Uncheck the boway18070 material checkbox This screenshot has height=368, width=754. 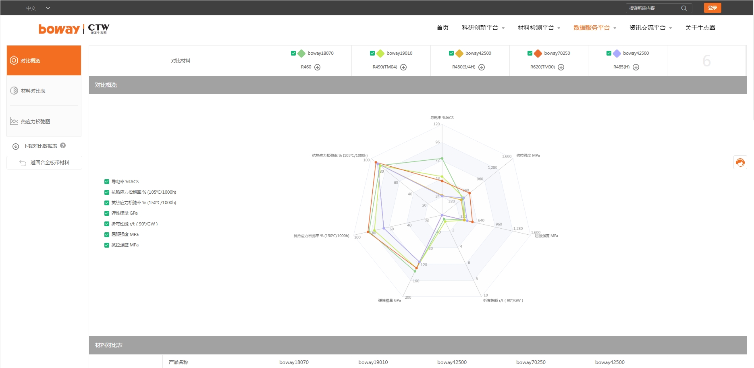(293, 53)
